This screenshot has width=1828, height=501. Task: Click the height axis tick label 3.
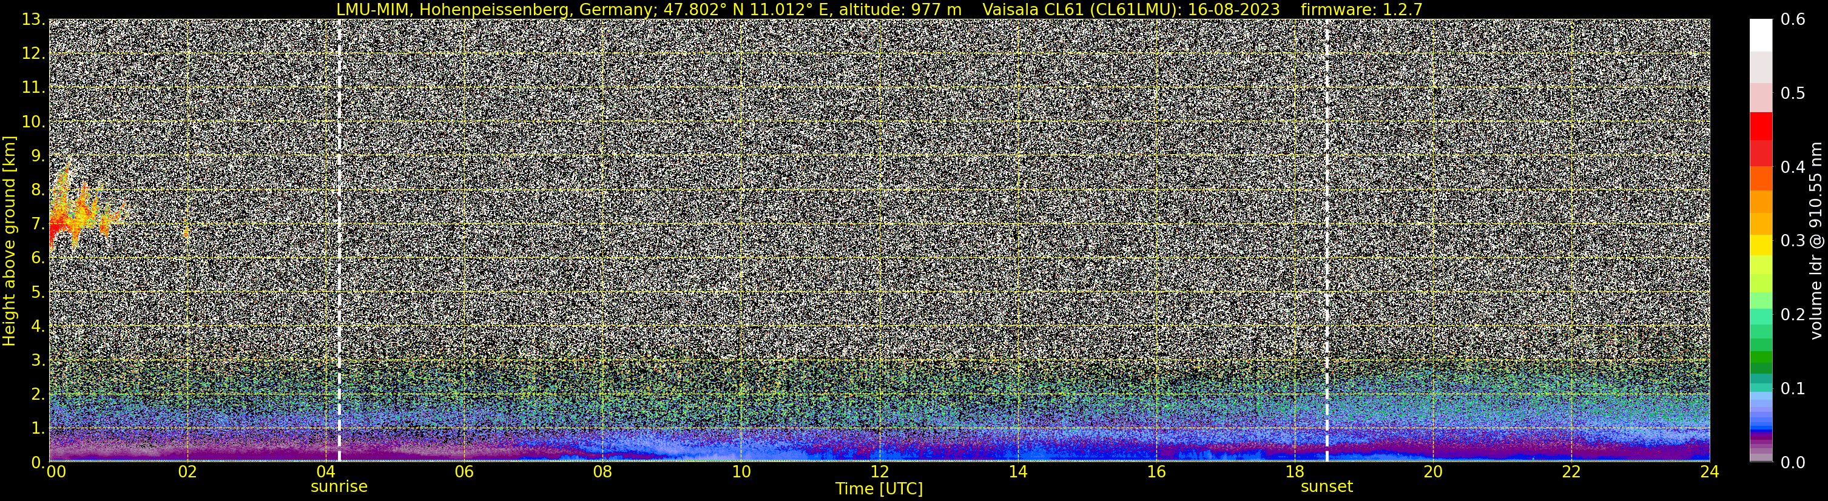(x=38, y=360)
